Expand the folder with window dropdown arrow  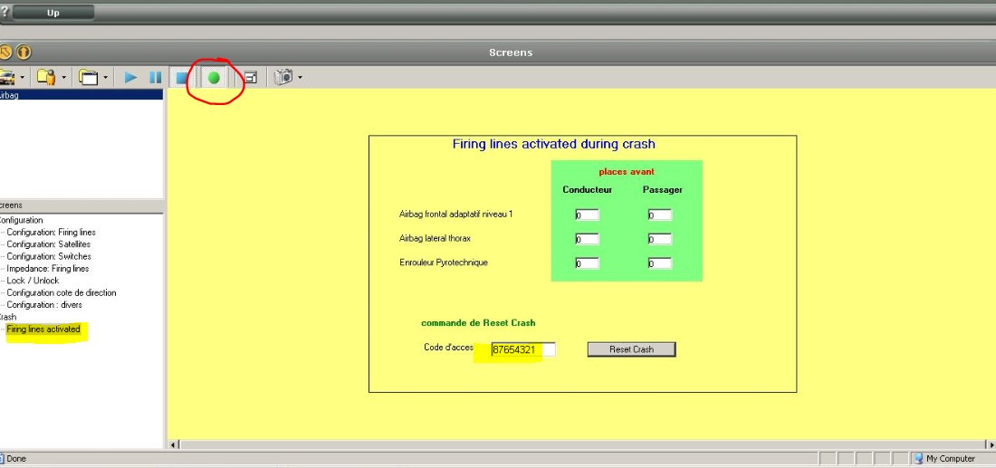point(105,78)
